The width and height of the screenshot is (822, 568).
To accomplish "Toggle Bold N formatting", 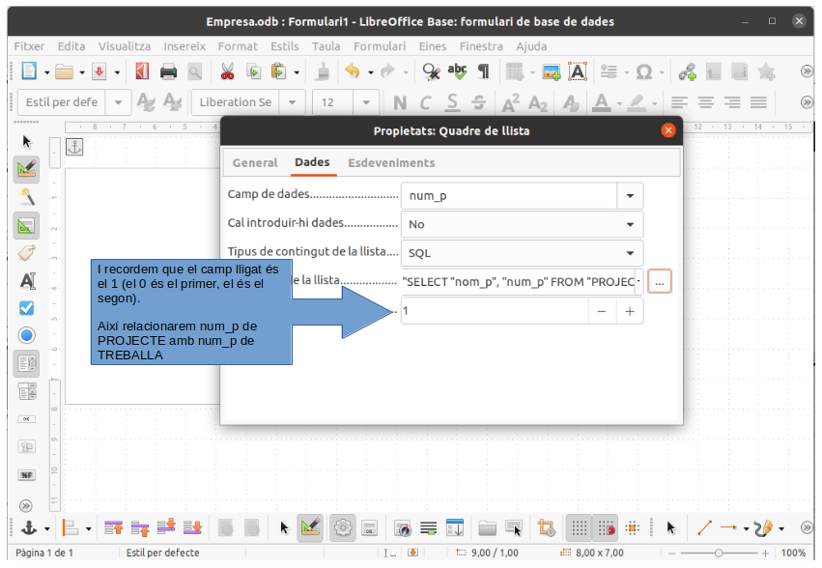I will click(x=400, y=102).
